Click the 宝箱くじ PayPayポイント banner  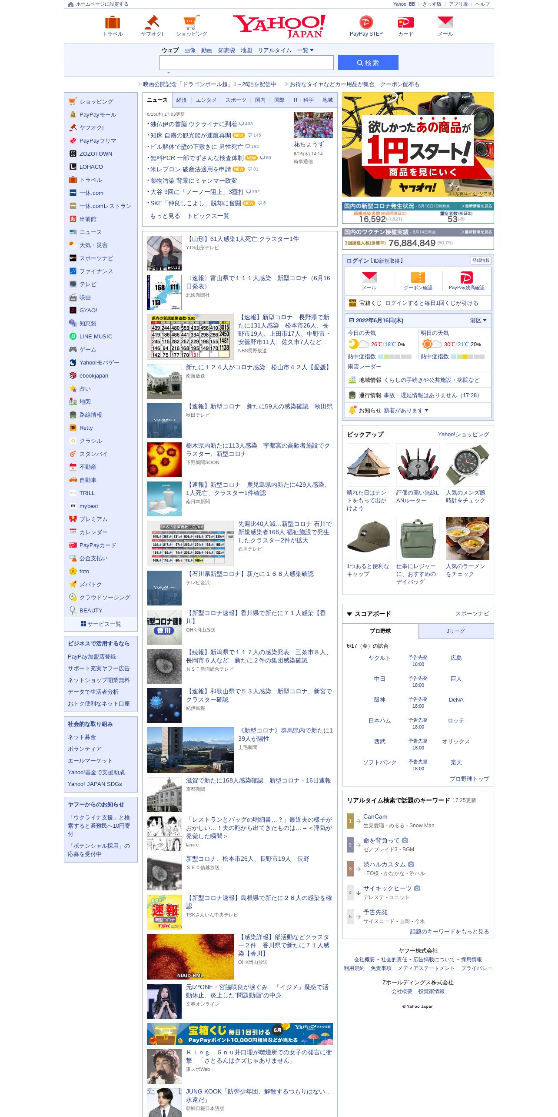(x=240, y=1034)
